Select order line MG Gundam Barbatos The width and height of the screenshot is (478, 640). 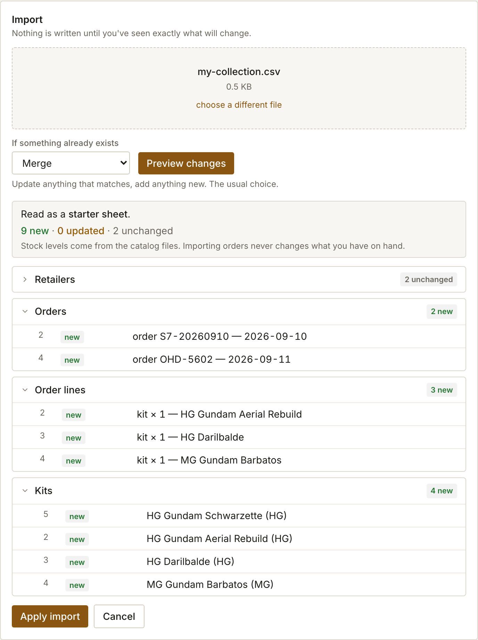239,460
